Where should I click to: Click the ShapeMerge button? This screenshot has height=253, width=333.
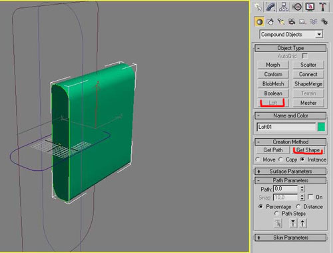[308, 84]
